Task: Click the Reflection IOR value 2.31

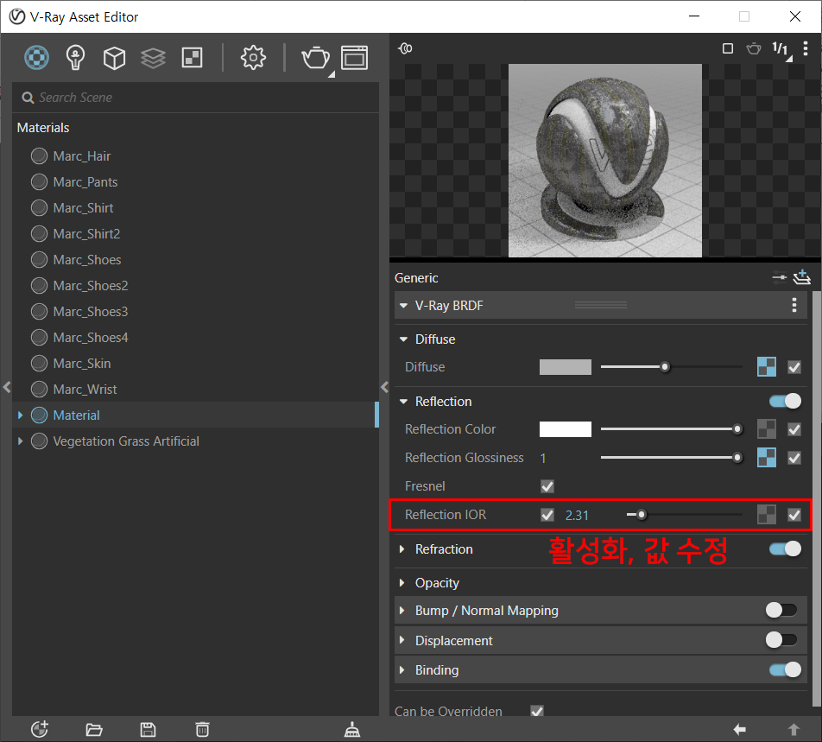Action: pyautogui.click(x=577, y=516)
